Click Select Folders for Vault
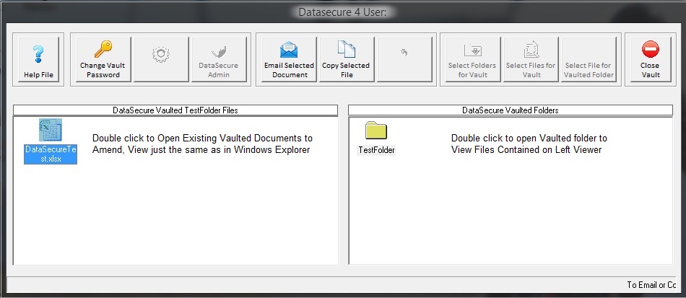Image resolution: width=686 pixels, height=298 pixels. (473, 60)
